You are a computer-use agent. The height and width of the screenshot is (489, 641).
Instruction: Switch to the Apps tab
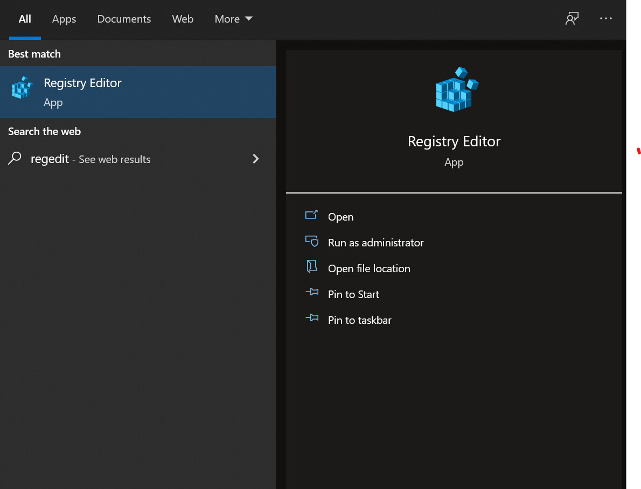(64, 19)
